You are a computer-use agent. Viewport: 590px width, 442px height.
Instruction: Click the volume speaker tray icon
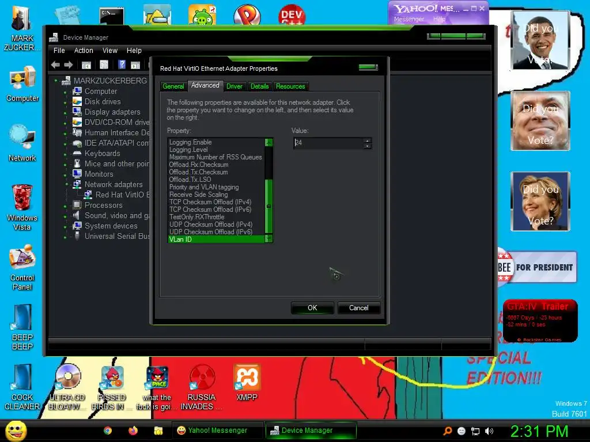pos(489,431)
